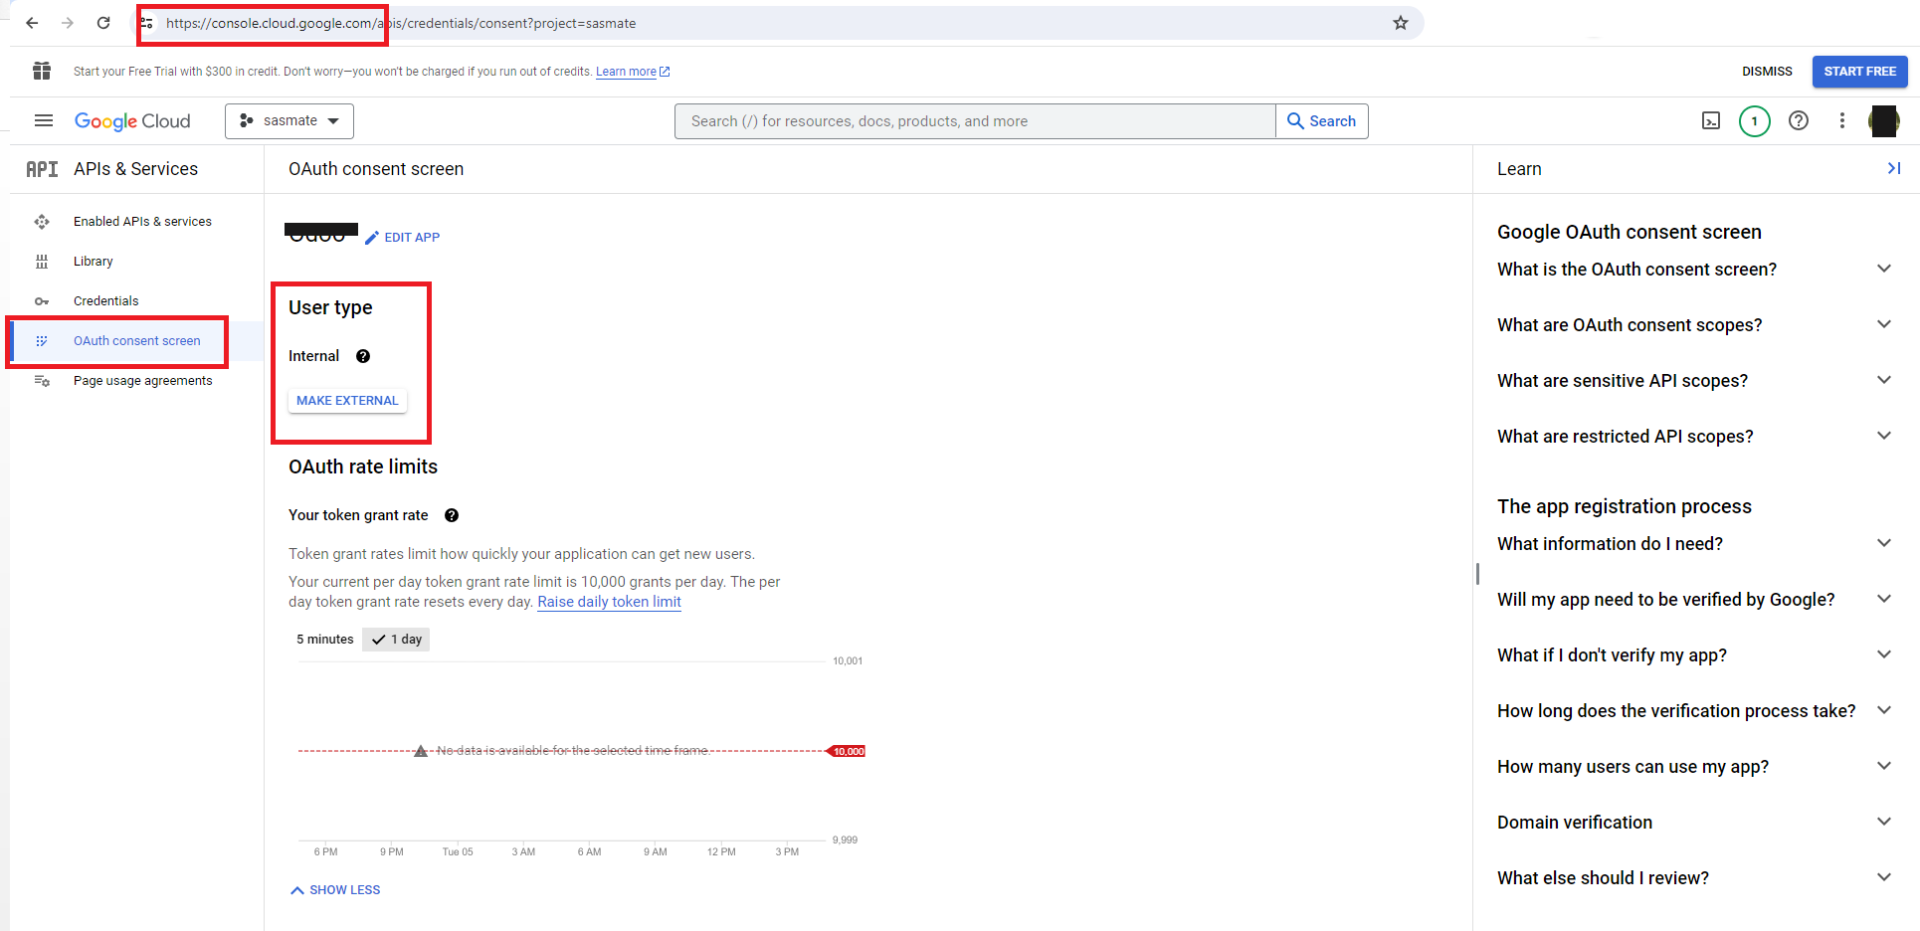
Task: Click help icon next to Internal
Action: click(x=363, y=356)
